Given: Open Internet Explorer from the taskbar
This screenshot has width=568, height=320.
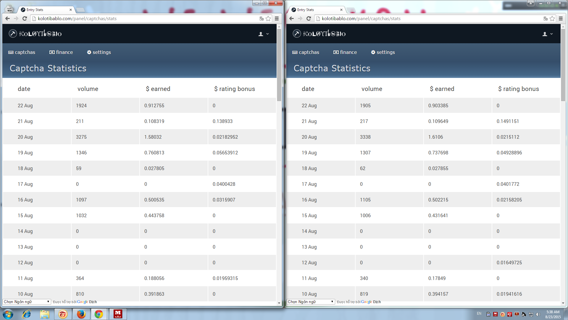Looking at the screenshot, I should pyautogui.click(x=27, y=314).
